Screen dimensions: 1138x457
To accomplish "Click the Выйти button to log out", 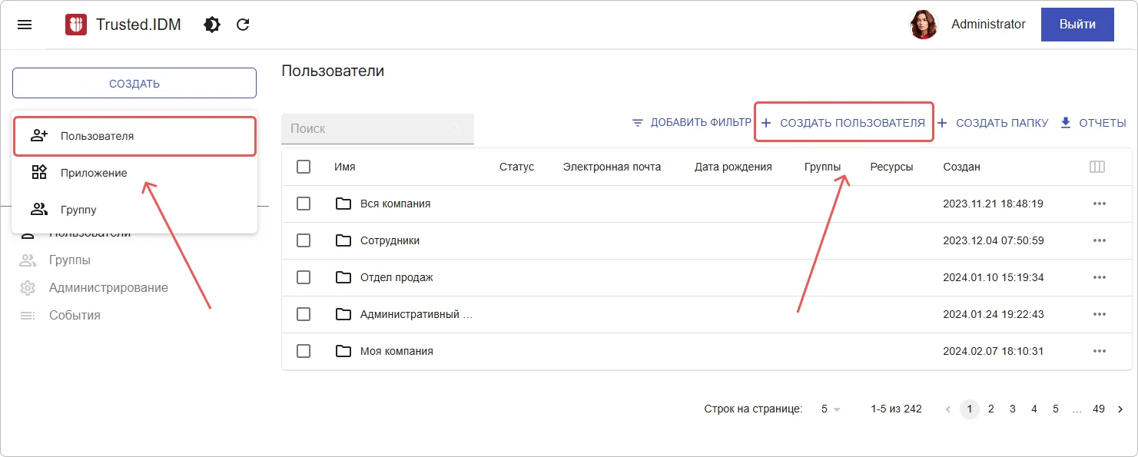I will (1077, 24).
